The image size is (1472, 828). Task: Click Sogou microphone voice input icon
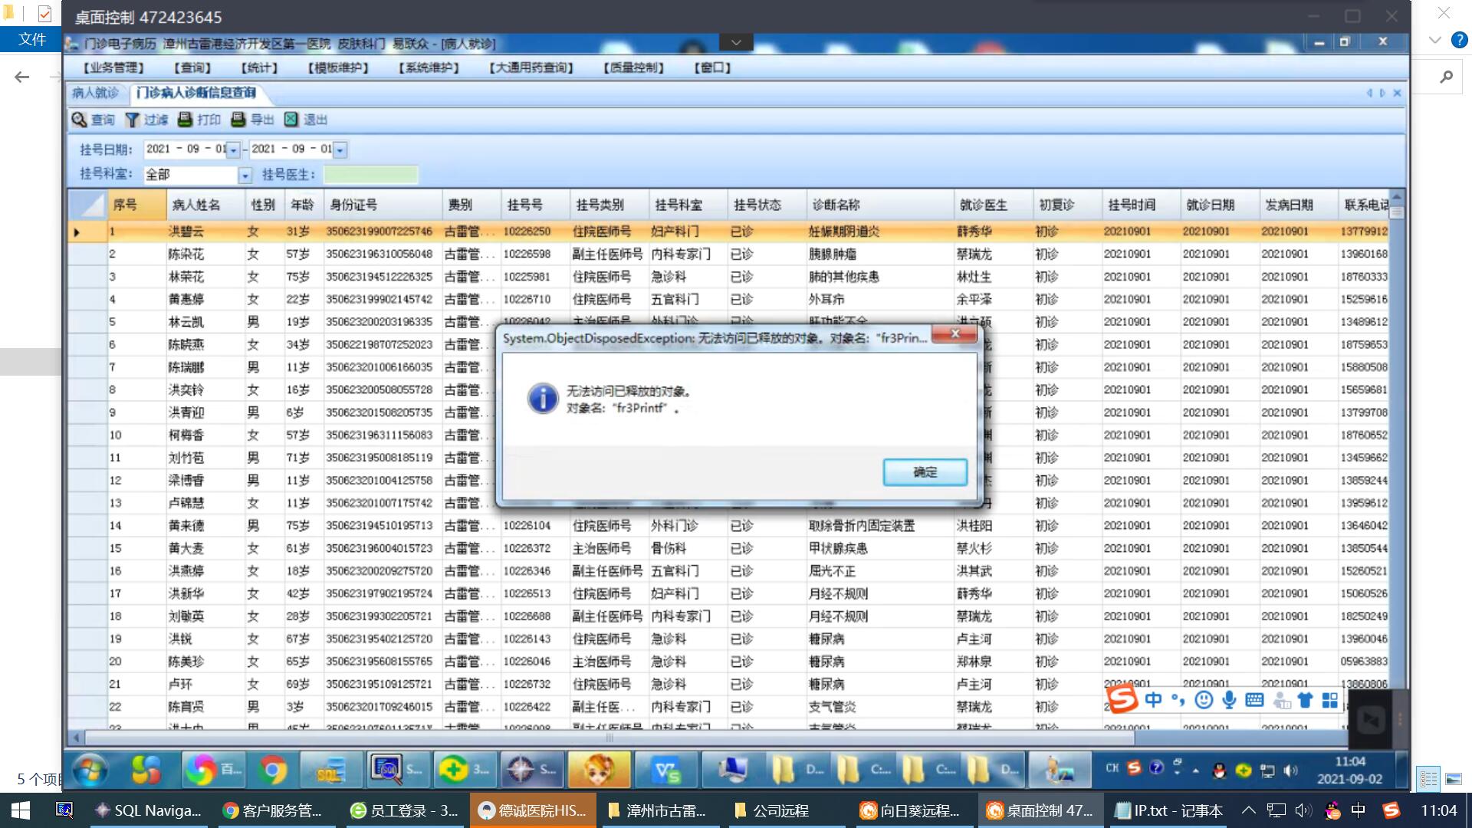[1229, 699]
